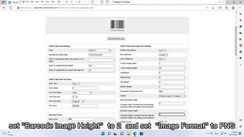Open the Text Font Style dropdown showing Regular
The height and width of the screenshot is (137, 244).
[x=78, y=102]
